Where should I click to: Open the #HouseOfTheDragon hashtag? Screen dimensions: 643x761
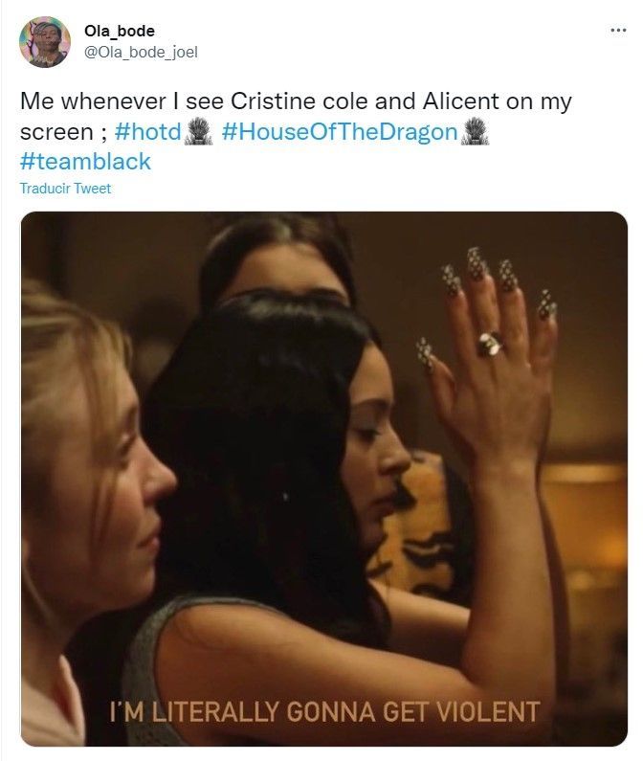(340, 131)
